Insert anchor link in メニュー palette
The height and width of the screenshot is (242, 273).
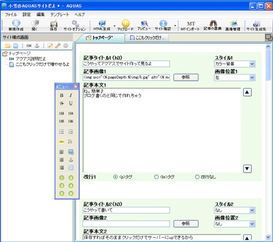[71, 160]
